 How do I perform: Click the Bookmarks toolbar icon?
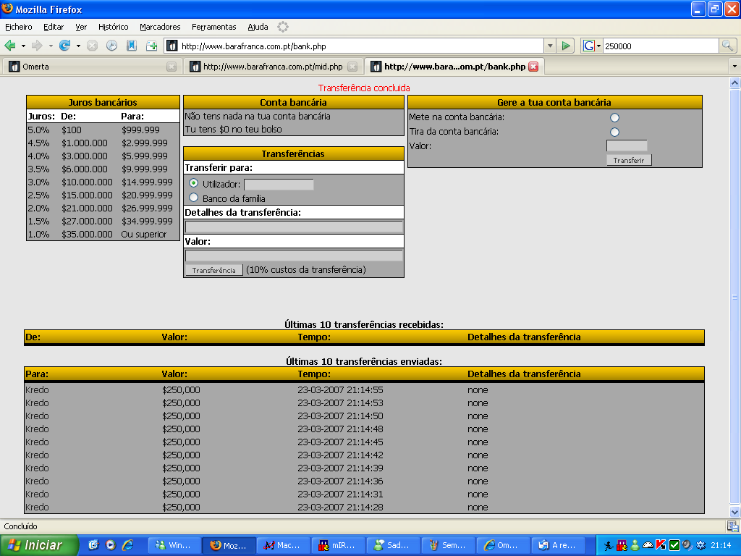click(x=132, y=46)
